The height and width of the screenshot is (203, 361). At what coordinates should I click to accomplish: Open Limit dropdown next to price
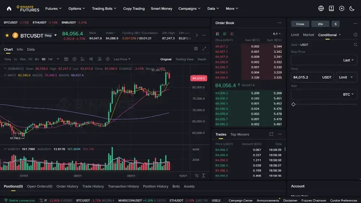coord(347,77)
